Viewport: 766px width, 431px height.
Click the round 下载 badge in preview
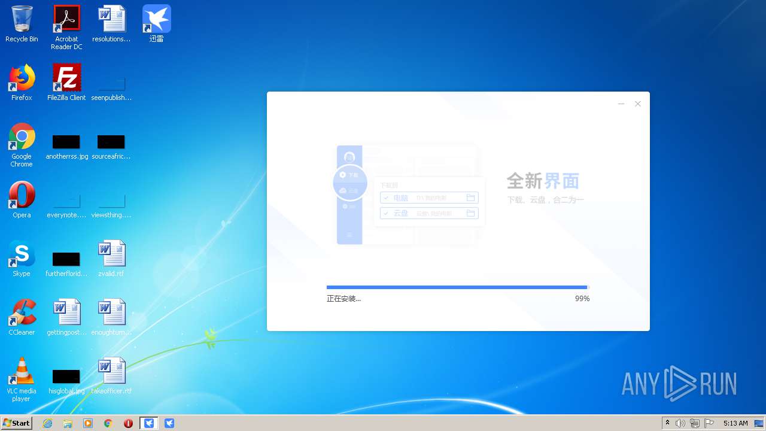(x=349, y=182)
